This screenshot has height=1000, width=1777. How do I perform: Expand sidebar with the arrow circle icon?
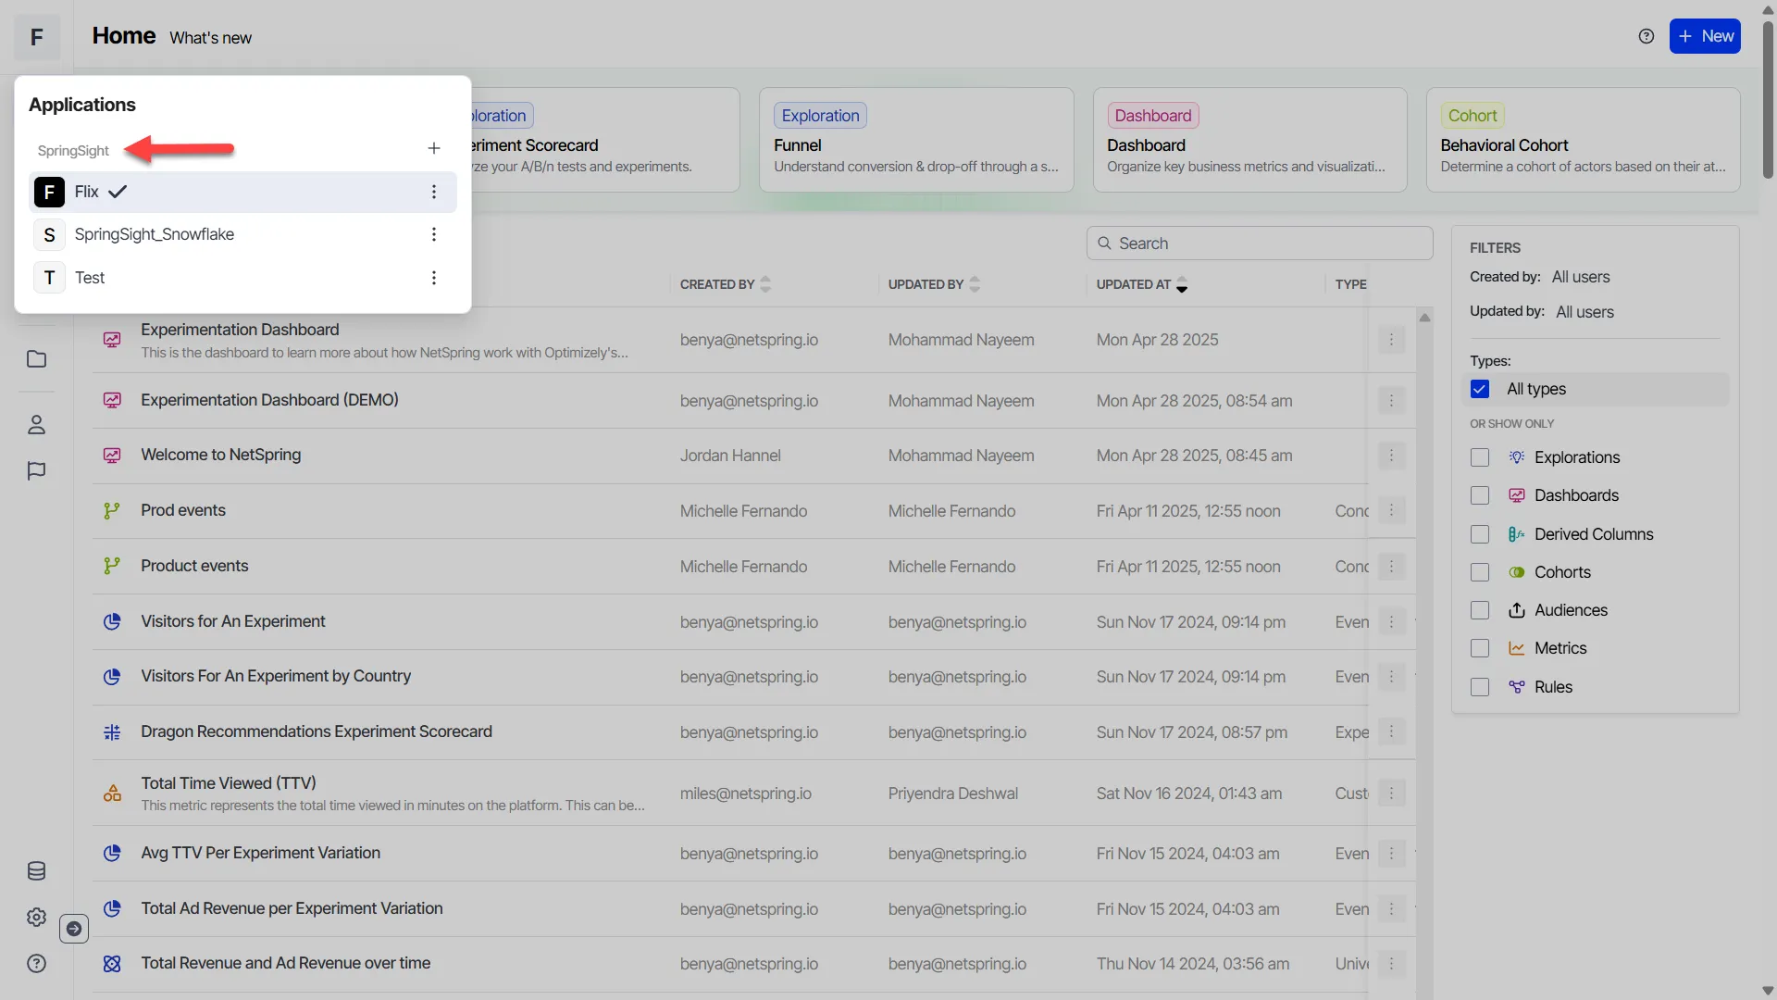(74, 929)
